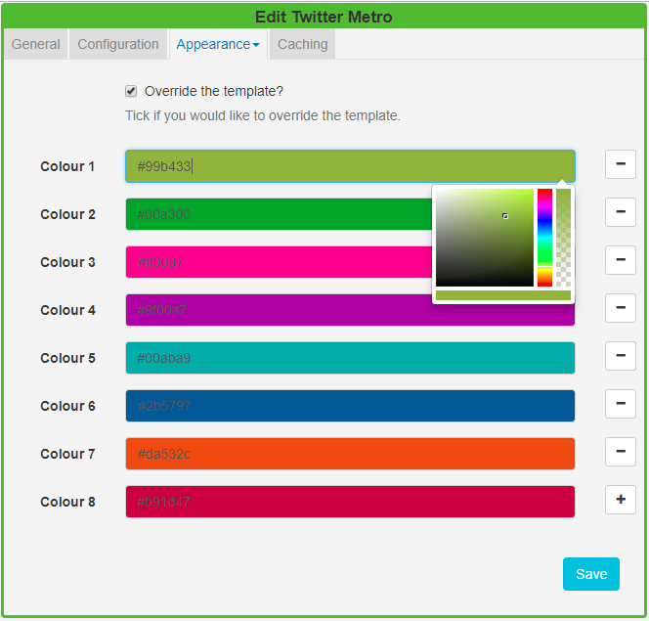Viewport: 649px width, 621px height.
Task: Switch to the General tab
Action: (36, 44)
